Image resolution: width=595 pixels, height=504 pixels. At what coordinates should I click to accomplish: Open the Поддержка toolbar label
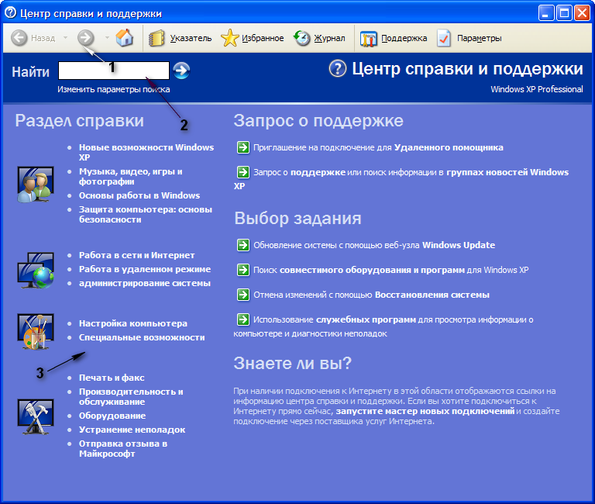404,38
